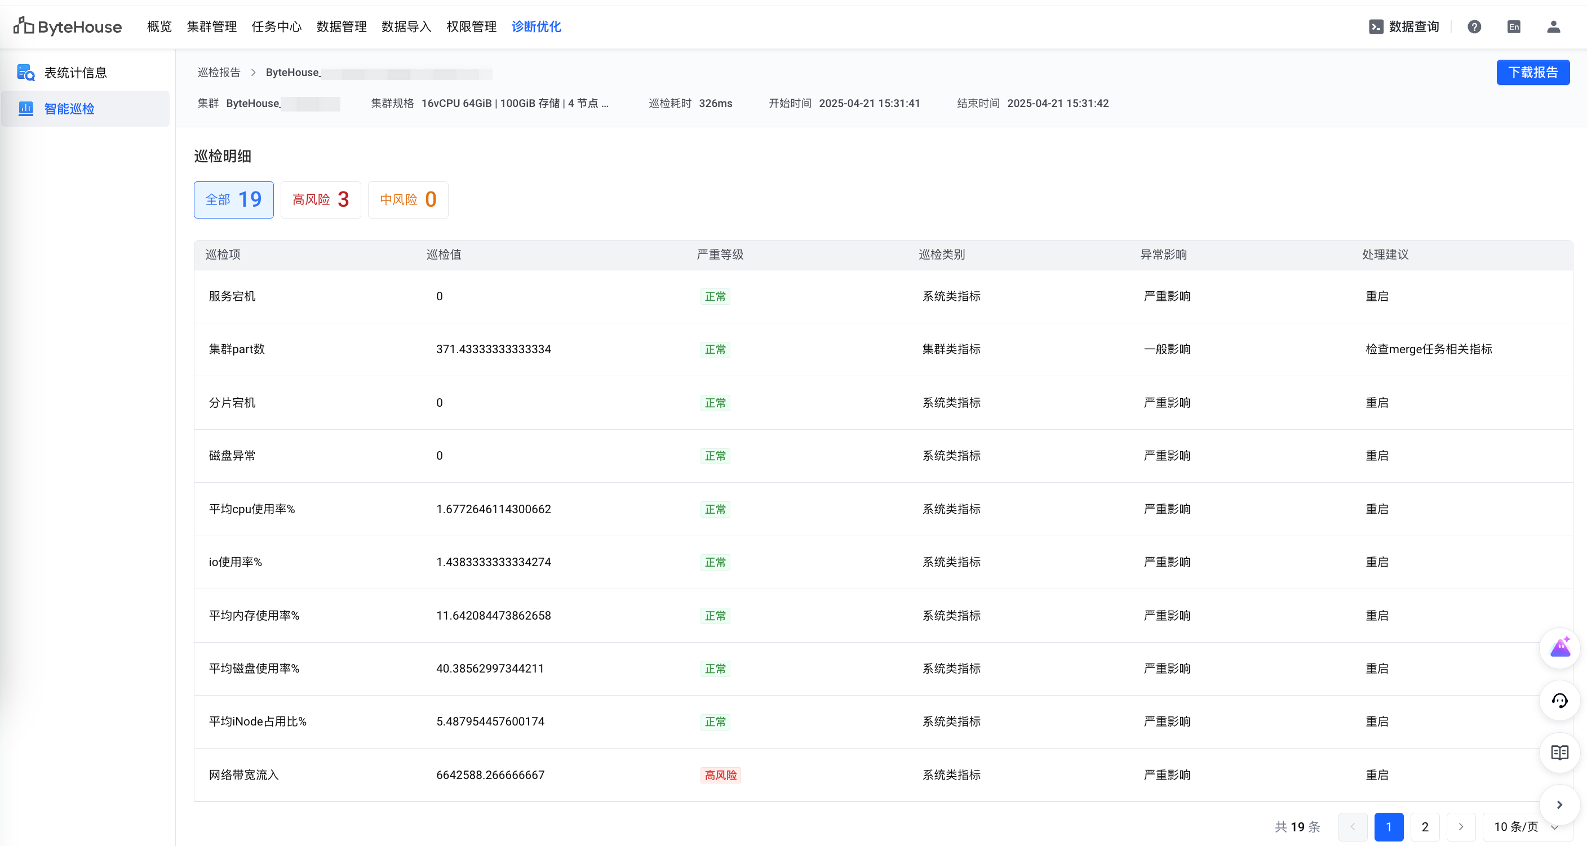
Task: Click the previous page arrow
Action: [x=1353, y=826]
